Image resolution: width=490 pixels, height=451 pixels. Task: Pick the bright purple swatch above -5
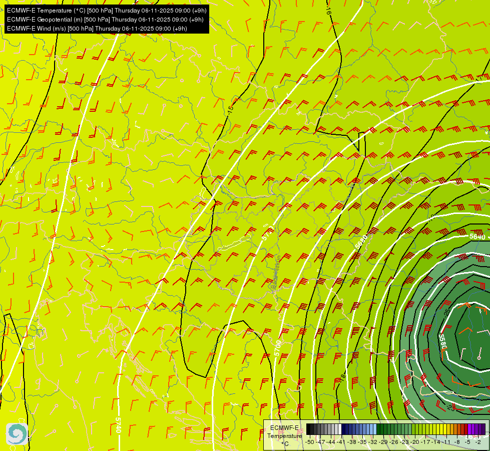click(x=469, y=429)
